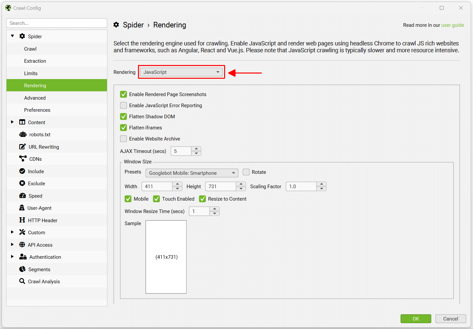Viewport: 473px width, 329px height.
Task: Decrease AJAX Timeout with down arrow
Action: pyautogui.click(x=196, y=154)
